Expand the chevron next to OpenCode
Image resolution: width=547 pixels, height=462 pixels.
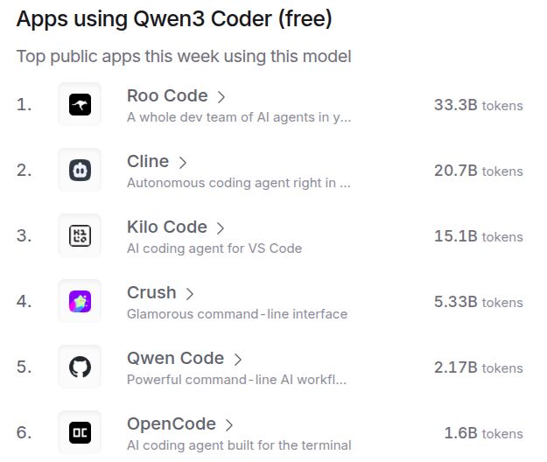click(228, 424)
